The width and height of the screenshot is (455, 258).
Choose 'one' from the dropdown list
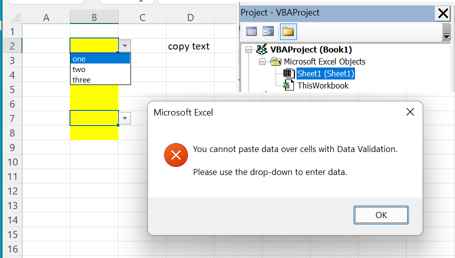pyautogui.click(x=100, y=59)
